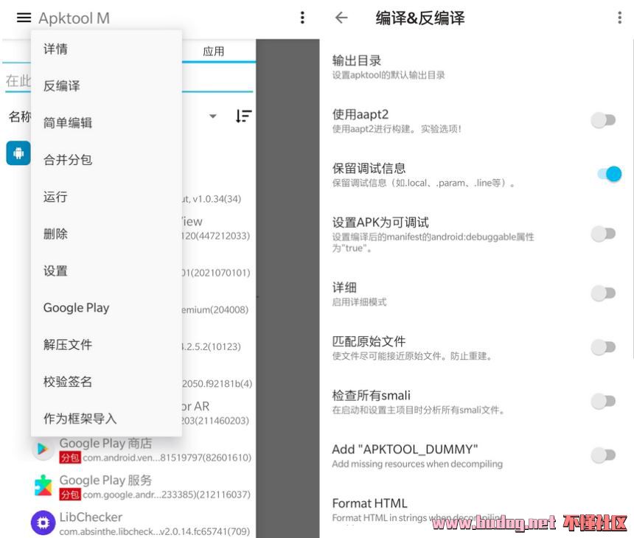This screenshot has width=634, height=538.
Task: Tap 分包 badge on Google Play 商店
Action: pyautogui.click(x=70, y=458)
